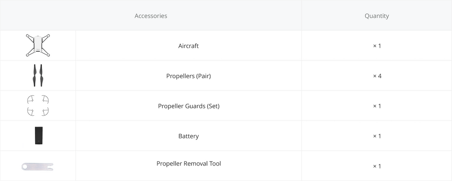The height and width of the screenshot is (181, 452).
Task: Select the Propellers (Pair) label
Action: (x=188, y=76)
